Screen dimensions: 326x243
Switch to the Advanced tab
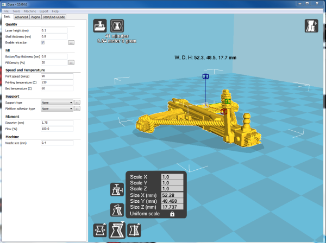(21, 17)
